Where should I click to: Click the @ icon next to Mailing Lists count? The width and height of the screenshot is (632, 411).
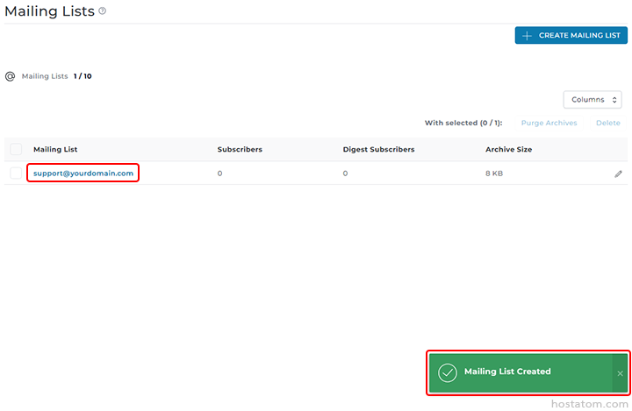pos(11,76)
